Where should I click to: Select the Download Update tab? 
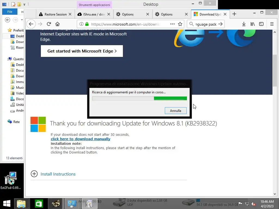[x=210, y=14]
